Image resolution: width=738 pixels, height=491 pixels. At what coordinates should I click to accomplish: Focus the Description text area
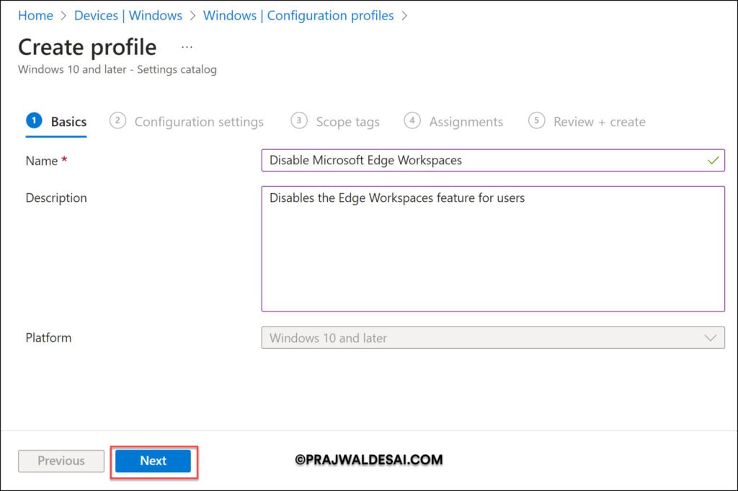[493, 249]
